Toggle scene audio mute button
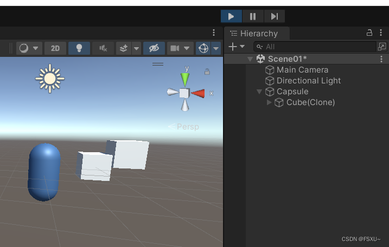 click(x=103, y=48)
